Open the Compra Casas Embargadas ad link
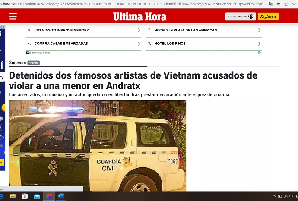 coord(61,44)
